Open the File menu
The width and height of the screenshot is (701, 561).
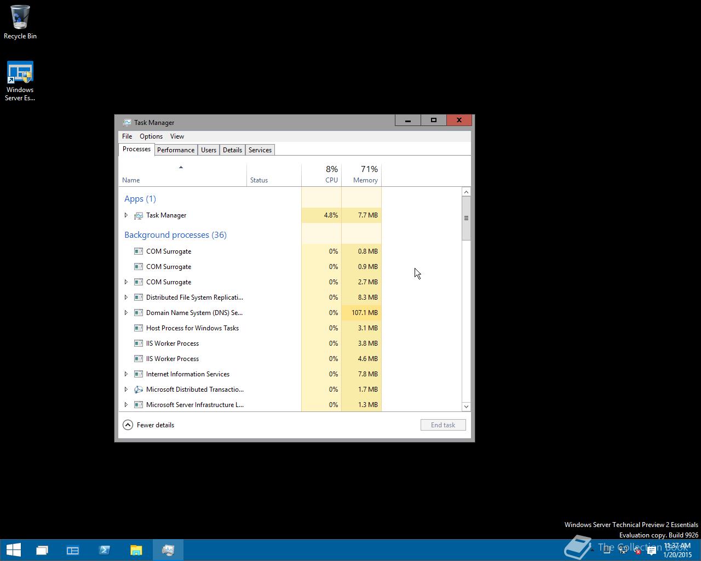tap(127, 136)
